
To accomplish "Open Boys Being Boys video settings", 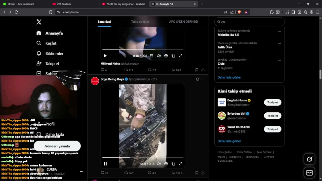I will (x=166, y=164).
